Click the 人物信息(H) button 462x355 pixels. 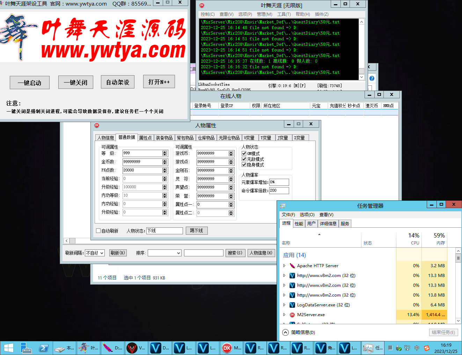tap(261, 253)
